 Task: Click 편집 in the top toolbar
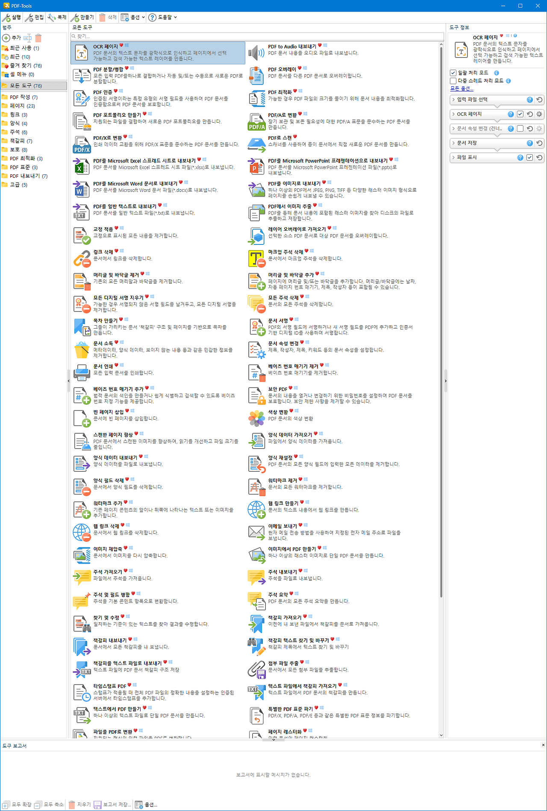coord(35,18)
